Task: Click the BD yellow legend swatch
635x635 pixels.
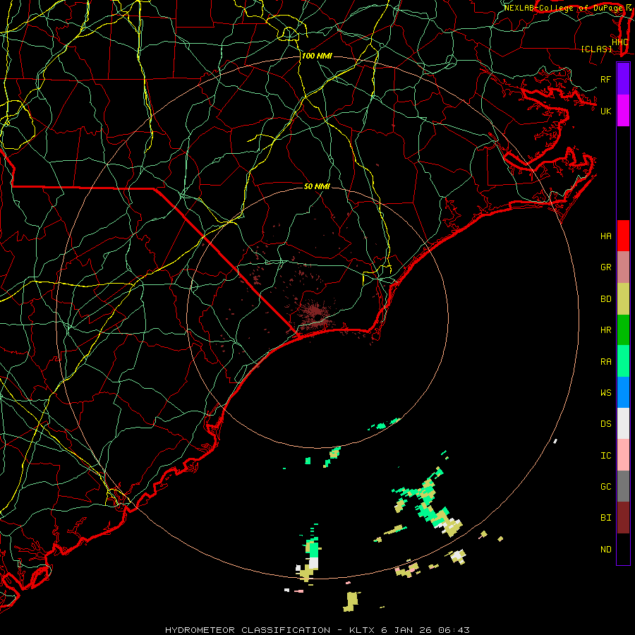Action: pos(623,299)
